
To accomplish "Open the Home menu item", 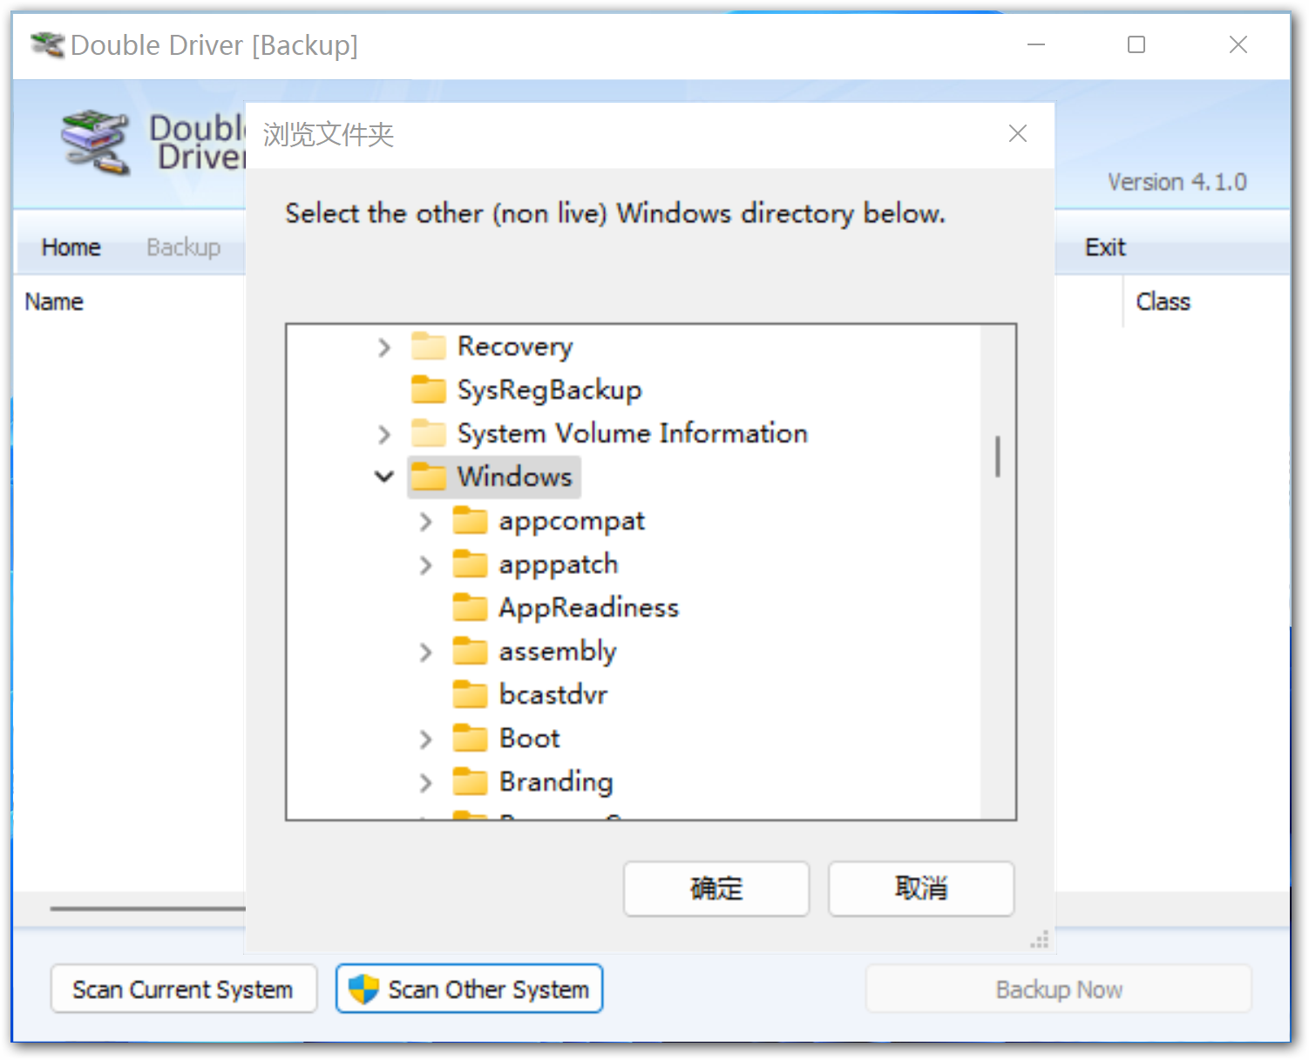I will point(71,247).
